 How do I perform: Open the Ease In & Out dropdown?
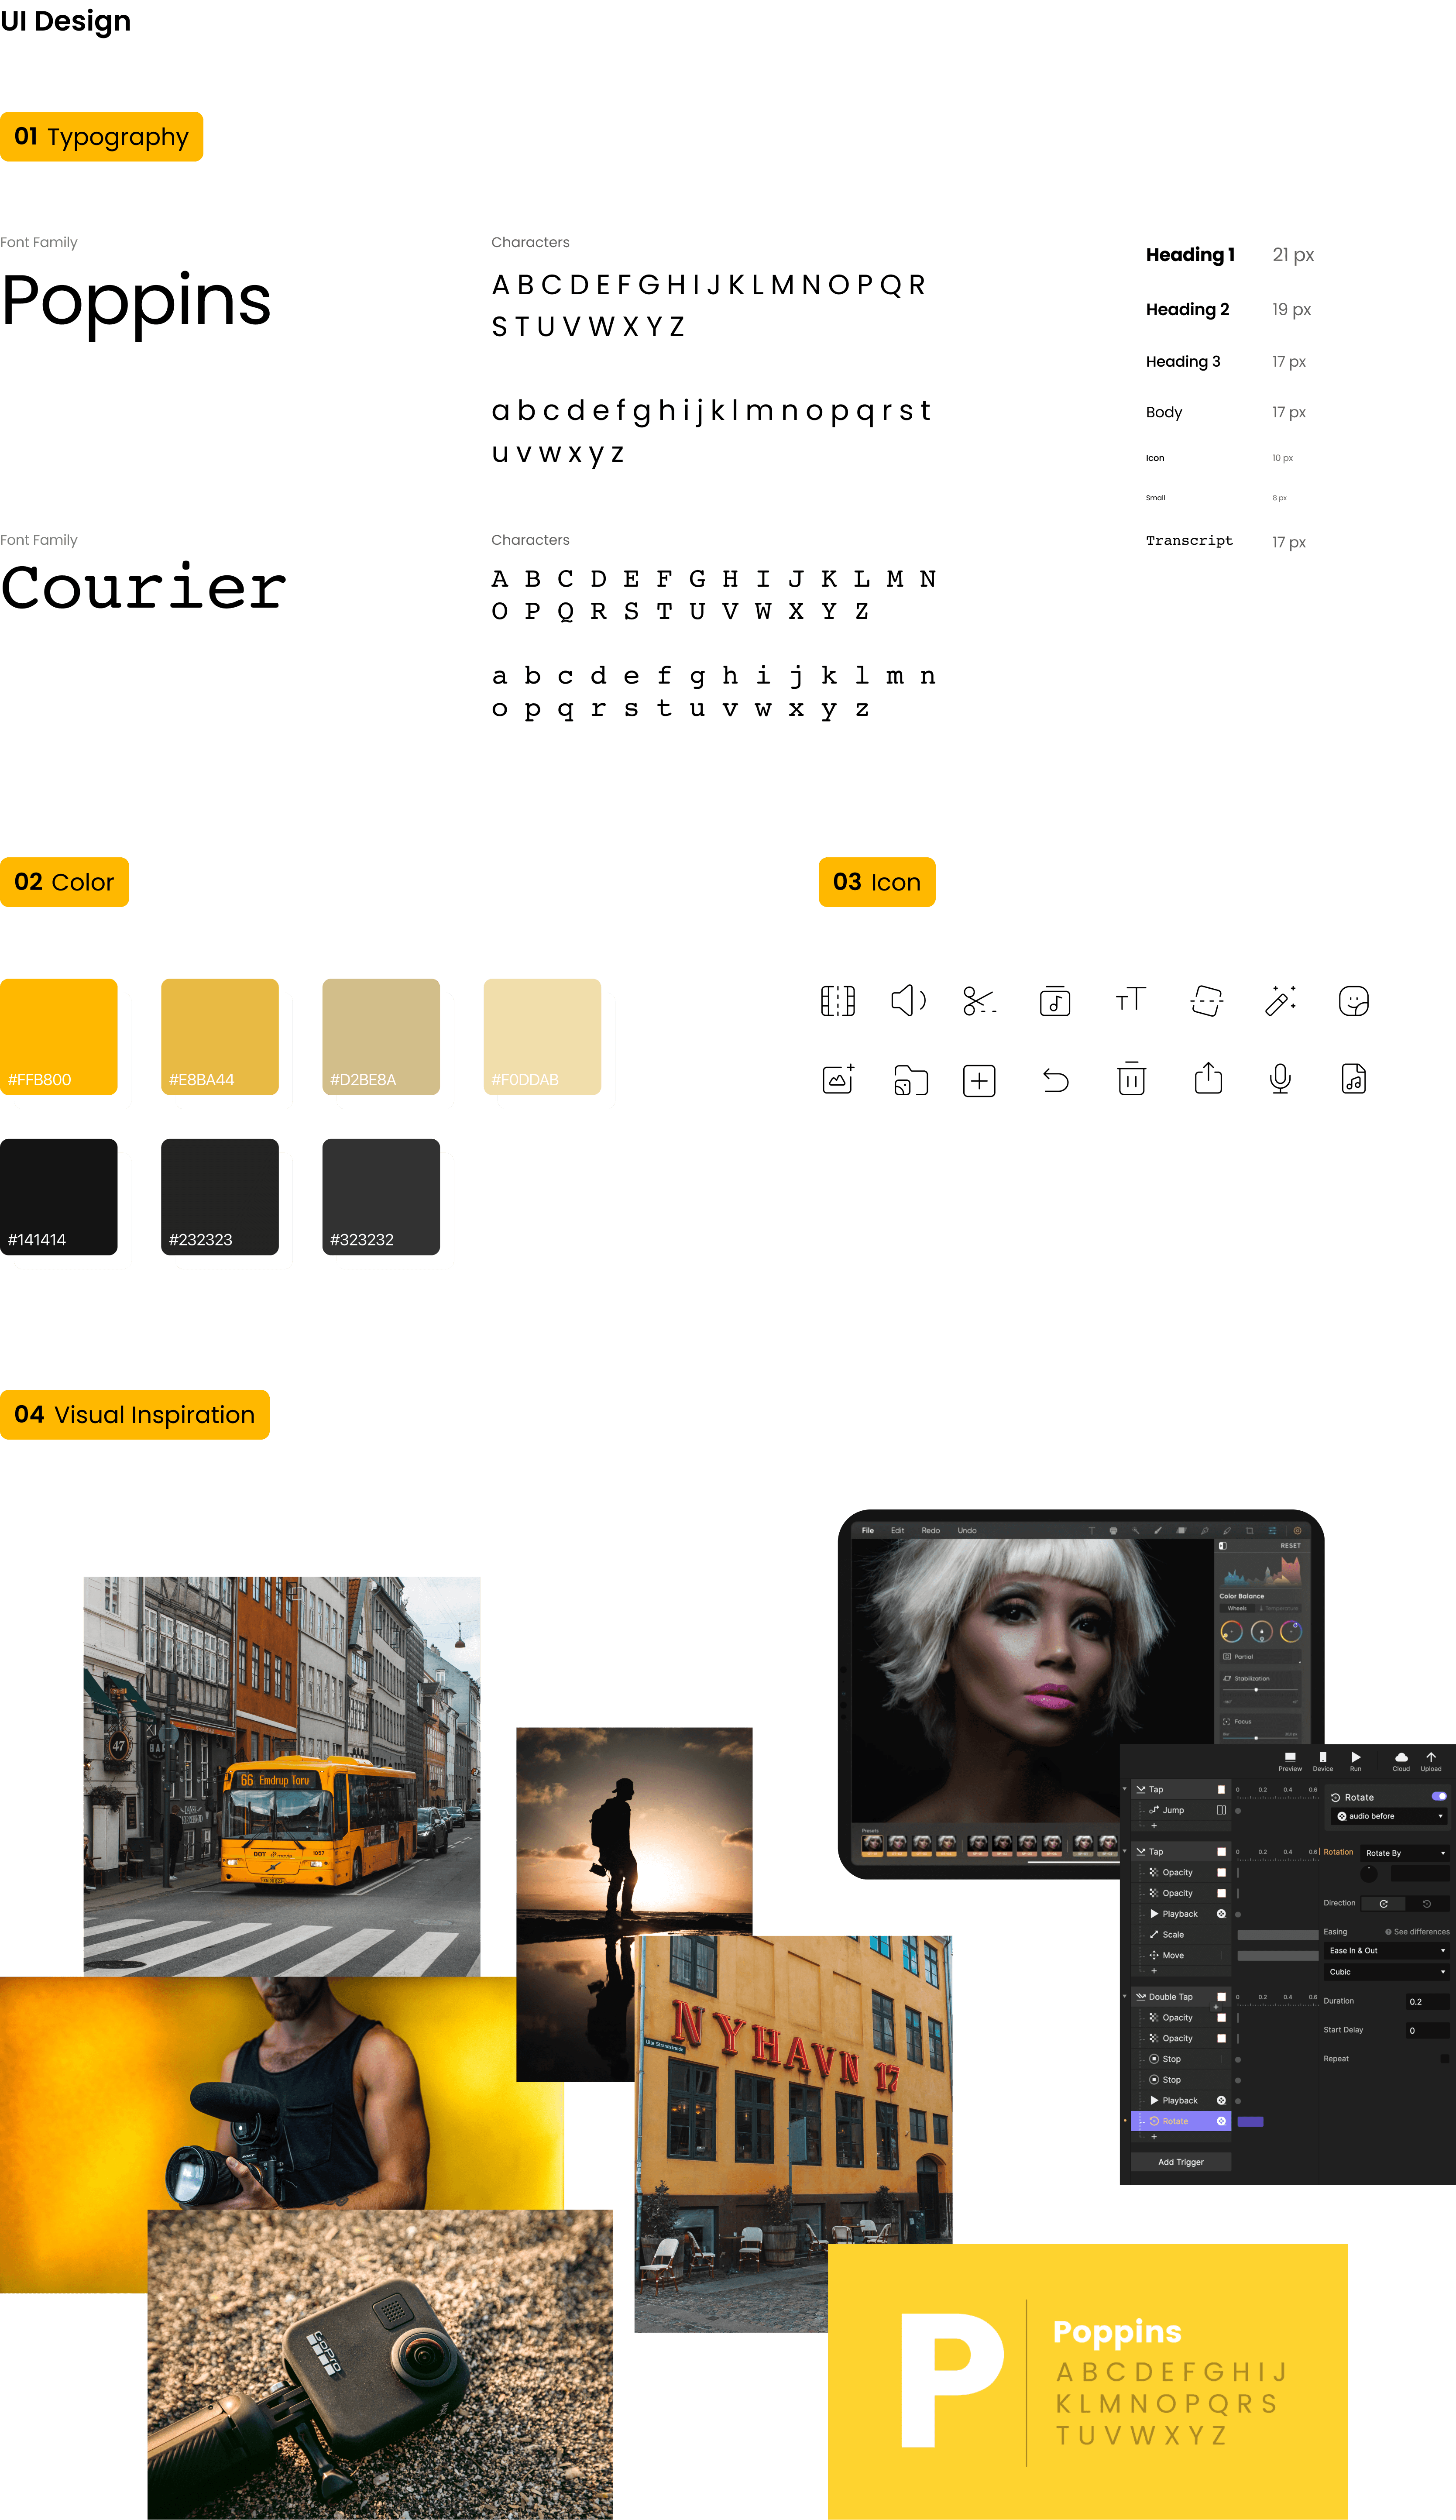tap(1385, 1950)
